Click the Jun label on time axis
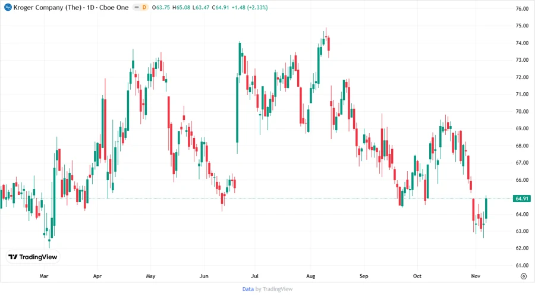Image resolution: width=535 pixels, height=296 pixels. tap(204, 276)
